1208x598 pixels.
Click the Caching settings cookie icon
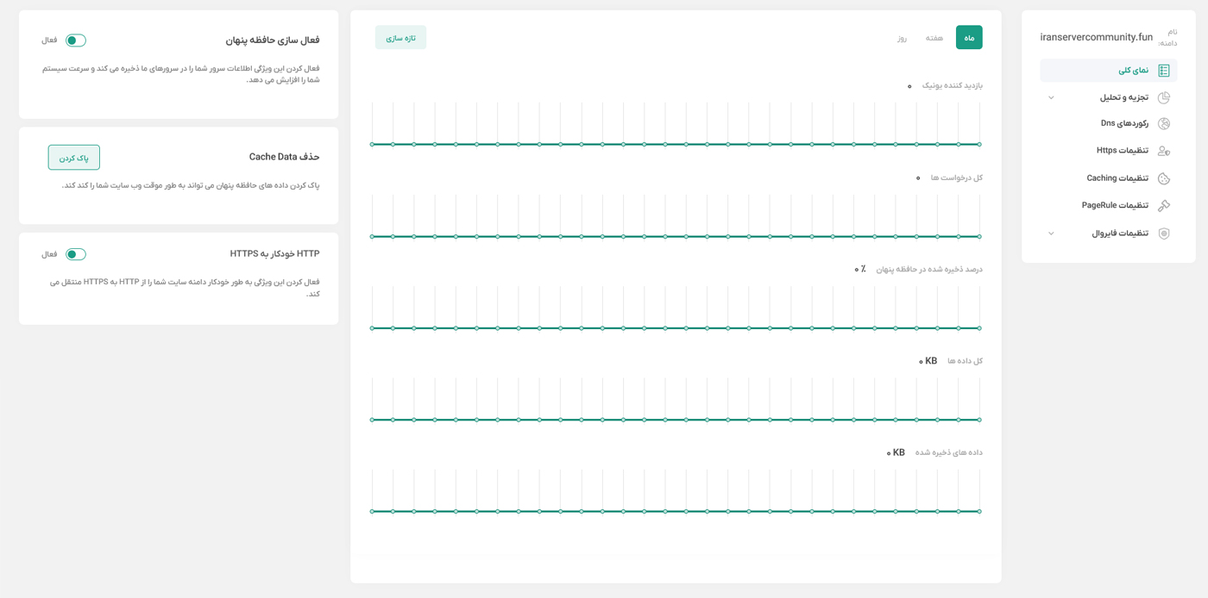1163,178
